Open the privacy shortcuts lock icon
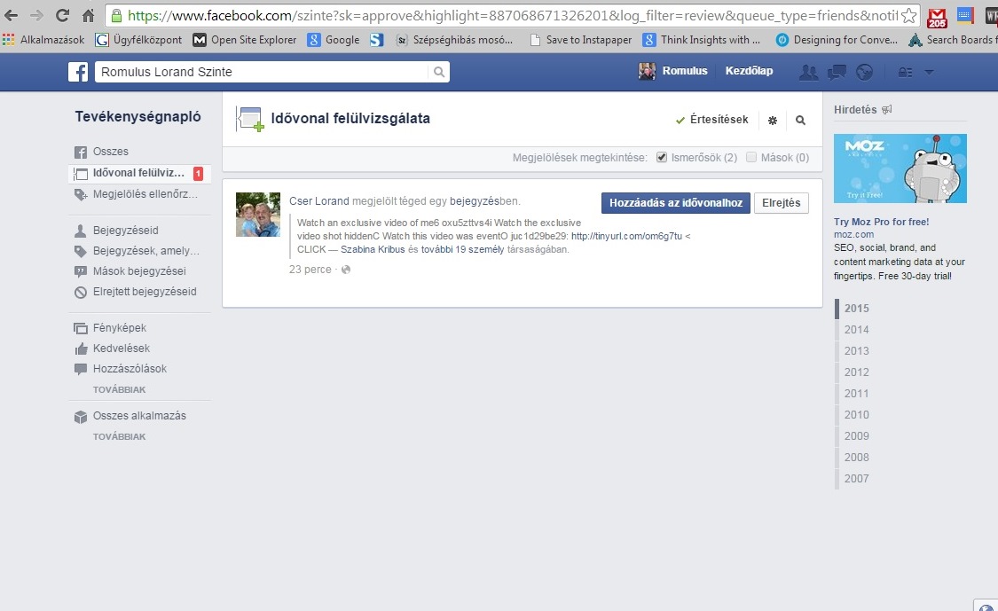 905,73
